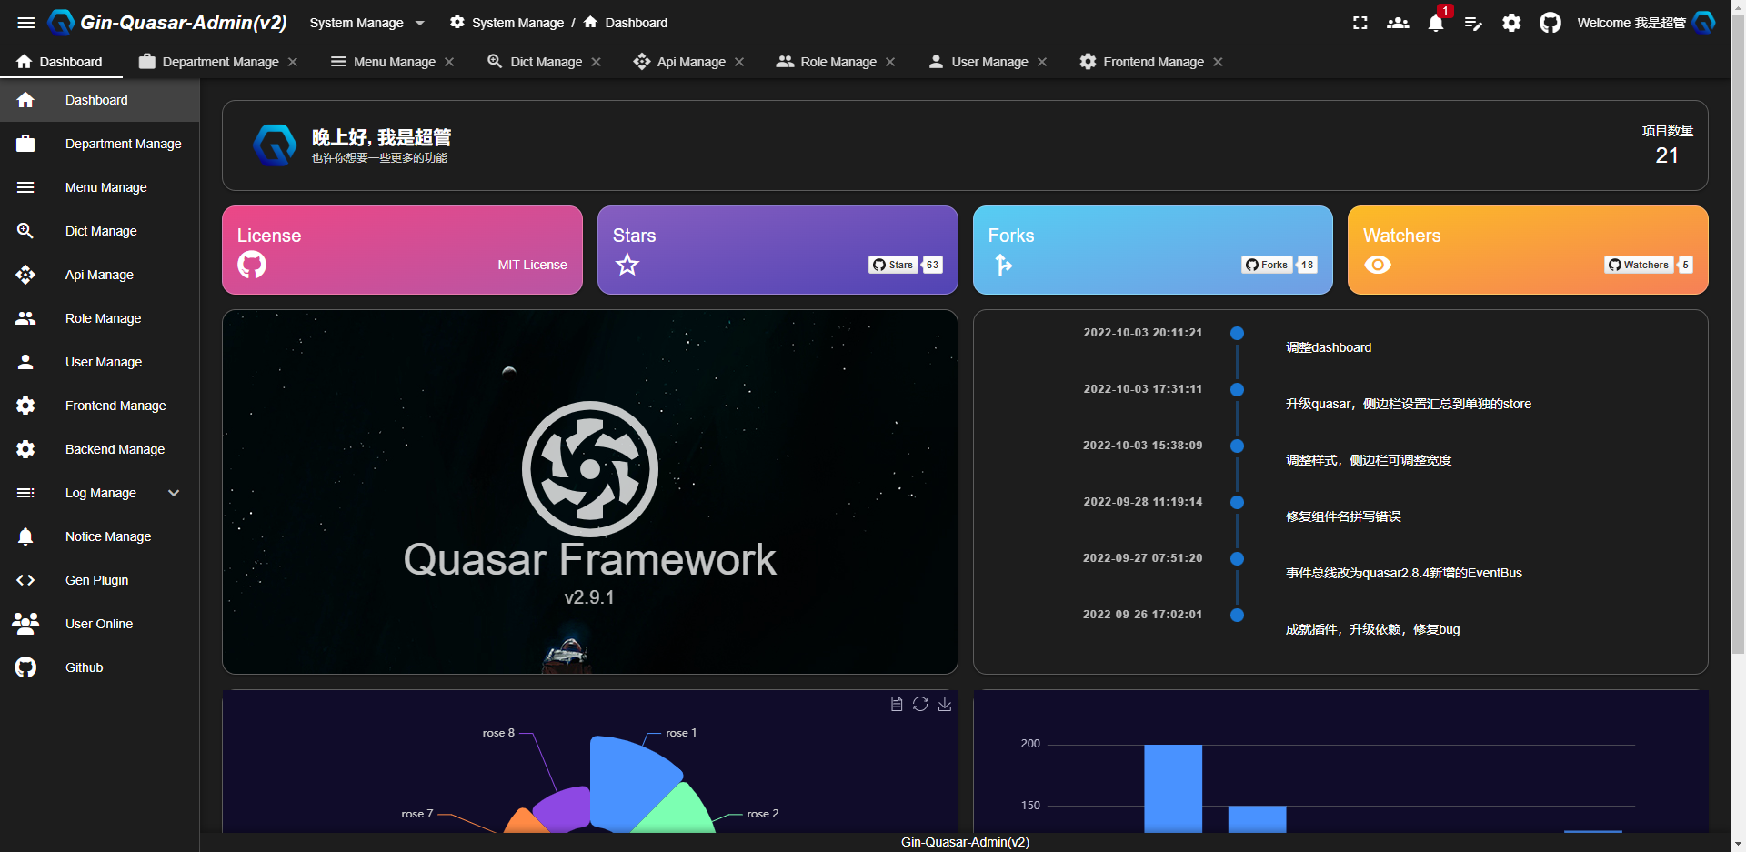The image size is (1746, 852).
Task: Open the pie chart data view icon
Action: click(x=898, y=704)
